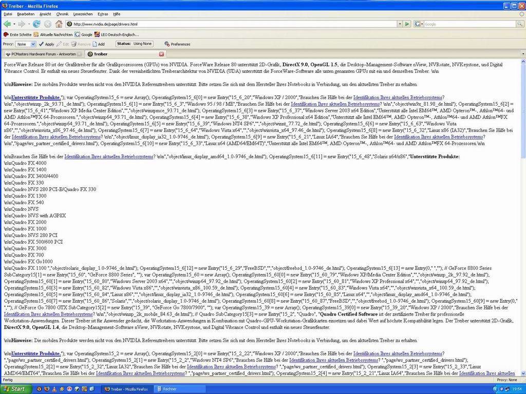Apply the selected proxy

[46, 44]
